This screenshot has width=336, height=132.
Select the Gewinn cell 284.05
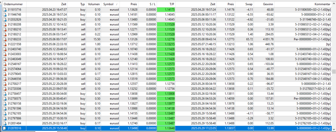click(x=269, y=34)
